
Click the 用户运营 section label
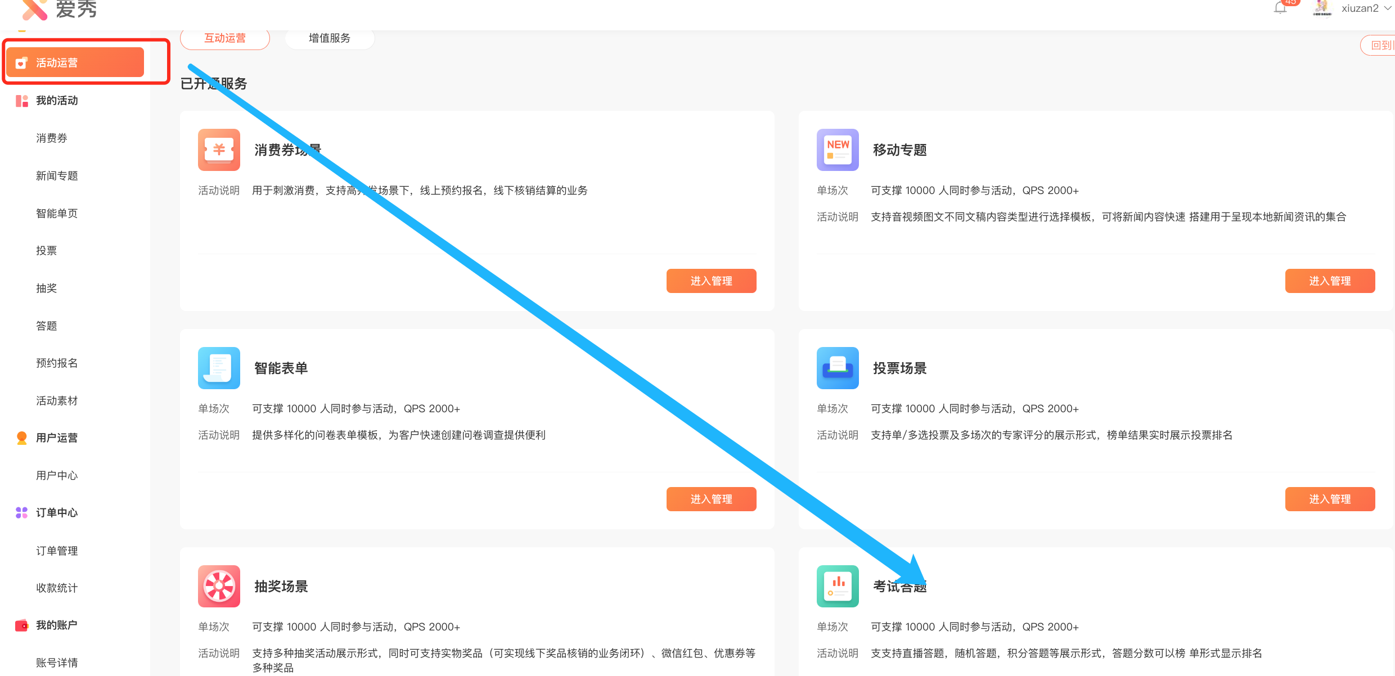pos(57,438)
